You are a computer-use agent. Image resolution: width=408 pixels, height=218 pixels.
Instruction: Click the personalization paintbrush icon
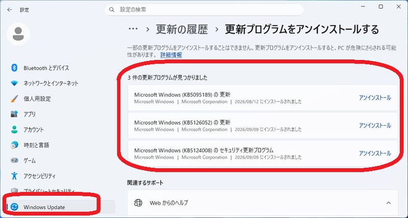(x=14, y=99)
